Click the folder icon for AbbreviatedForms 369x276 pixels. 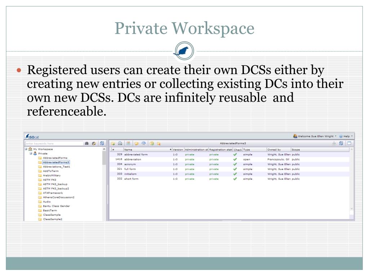40,158
